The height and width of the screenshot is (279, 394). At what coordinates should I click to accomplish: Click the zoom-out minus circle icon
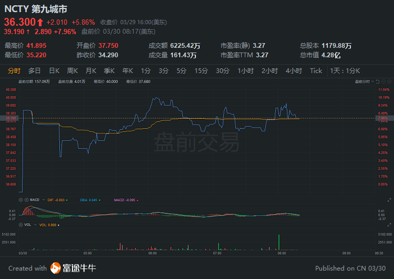(x=383, y=81)
